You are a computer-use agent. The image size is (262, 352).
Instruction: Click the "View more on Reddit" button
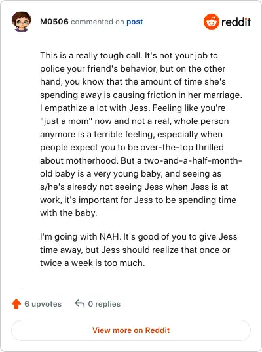[131, 330]
